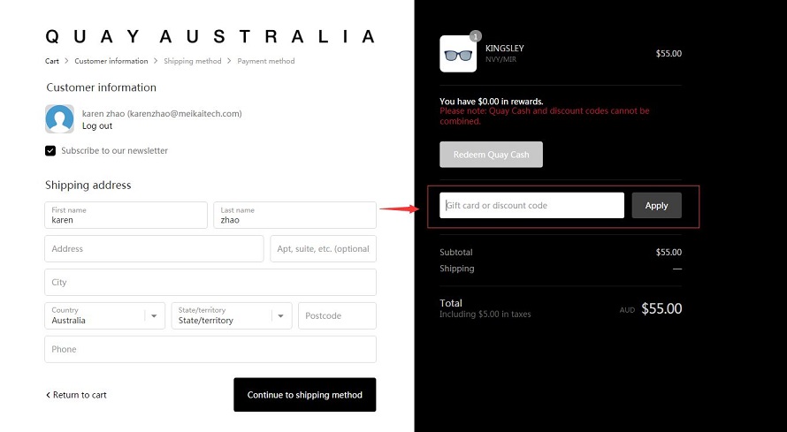Open the Shipping method breadcrumb
787x432 pixels.
pyautogui.click(x=192, y=61)
